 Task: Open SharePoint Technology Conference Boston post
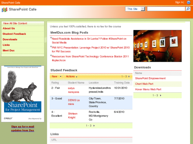[90, 58]
